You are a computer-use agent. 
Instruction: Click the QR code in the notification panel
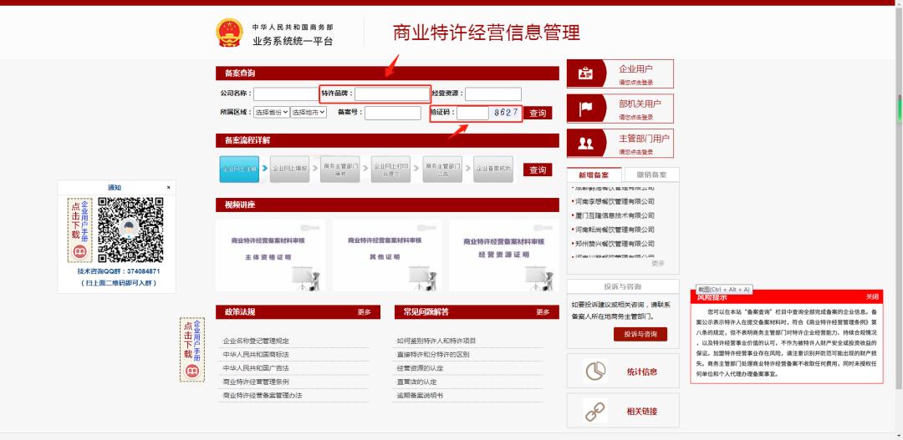[x=130, y=230]
